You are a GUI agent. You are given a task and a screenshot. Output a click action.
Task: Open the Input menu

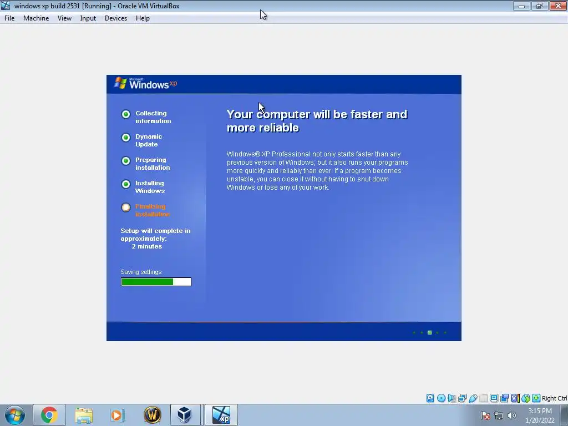[88, 18]
